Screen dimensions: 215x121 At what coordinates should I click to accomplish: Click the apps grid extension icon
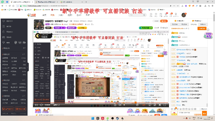pos(200,6)
